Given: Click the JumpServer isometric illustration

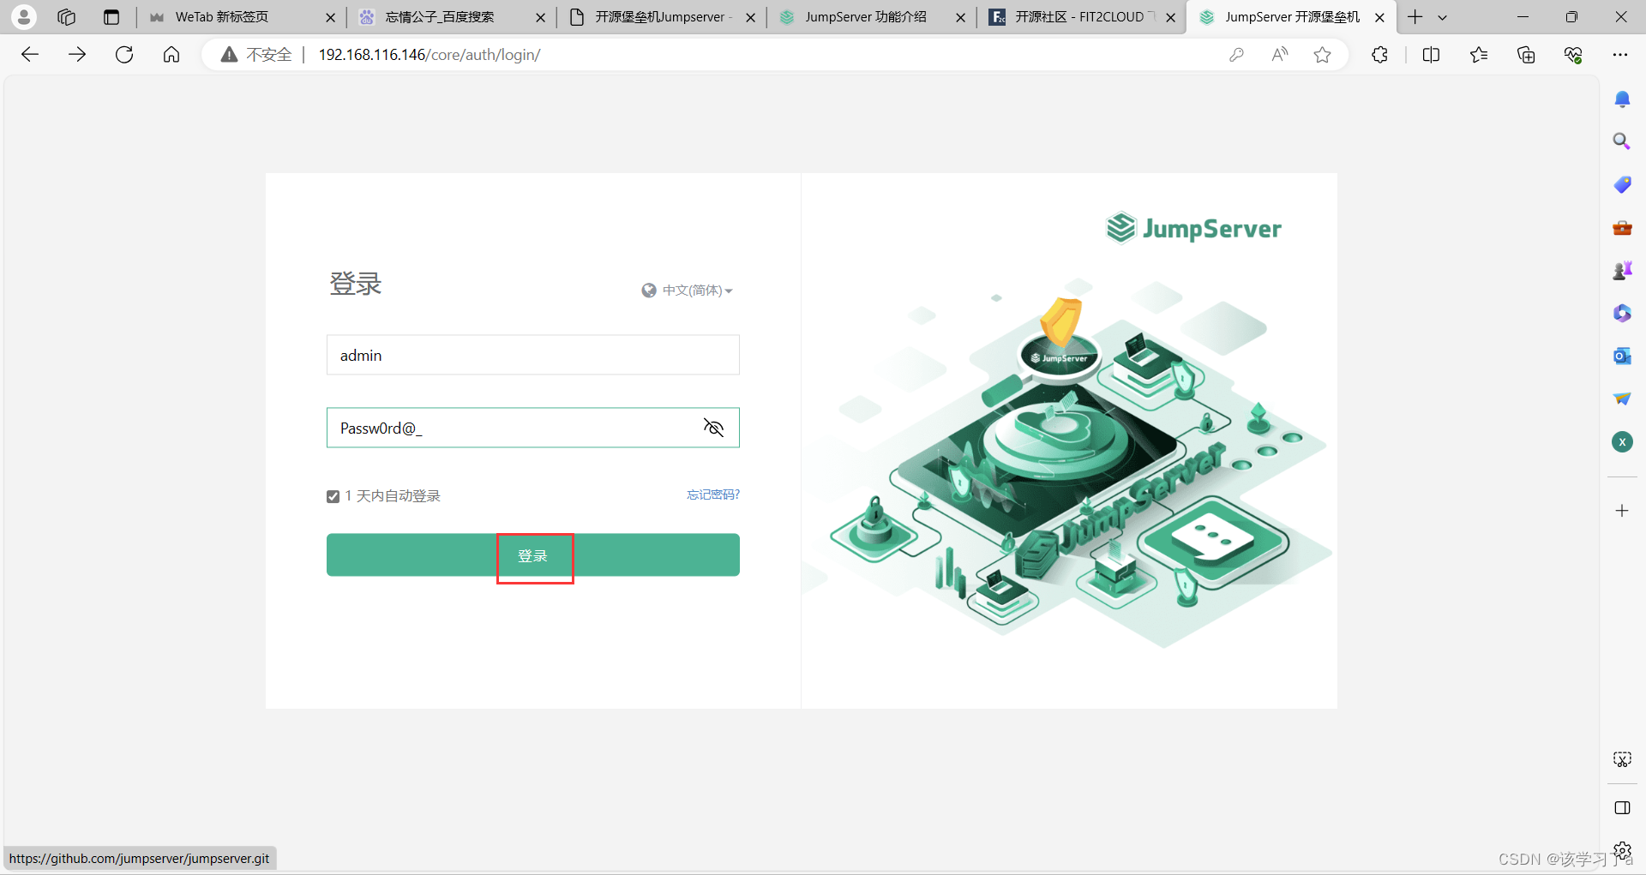Looking at the screenshot, I should coord(1067,464).
